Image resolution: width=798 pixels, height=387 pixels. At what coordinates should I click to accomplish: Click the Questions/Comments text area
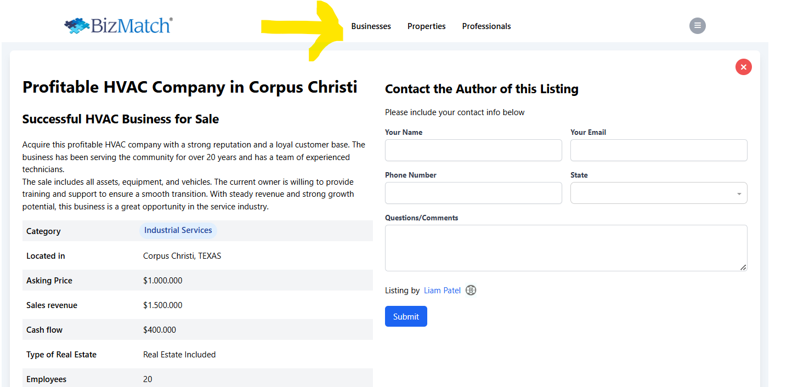pos(565,248)
